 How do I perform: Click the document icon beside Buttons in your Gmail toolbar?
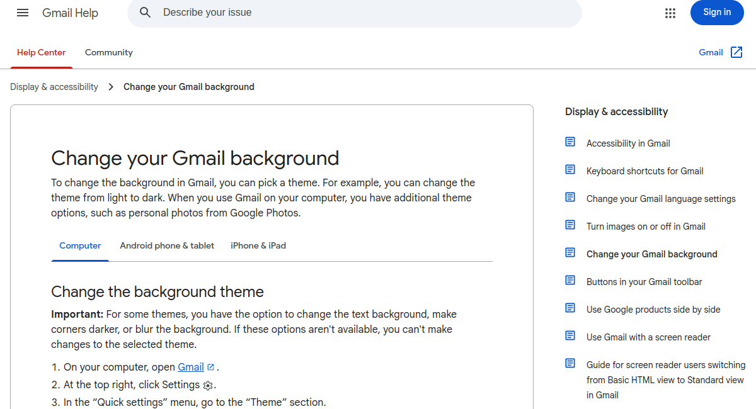click(570, 281)
